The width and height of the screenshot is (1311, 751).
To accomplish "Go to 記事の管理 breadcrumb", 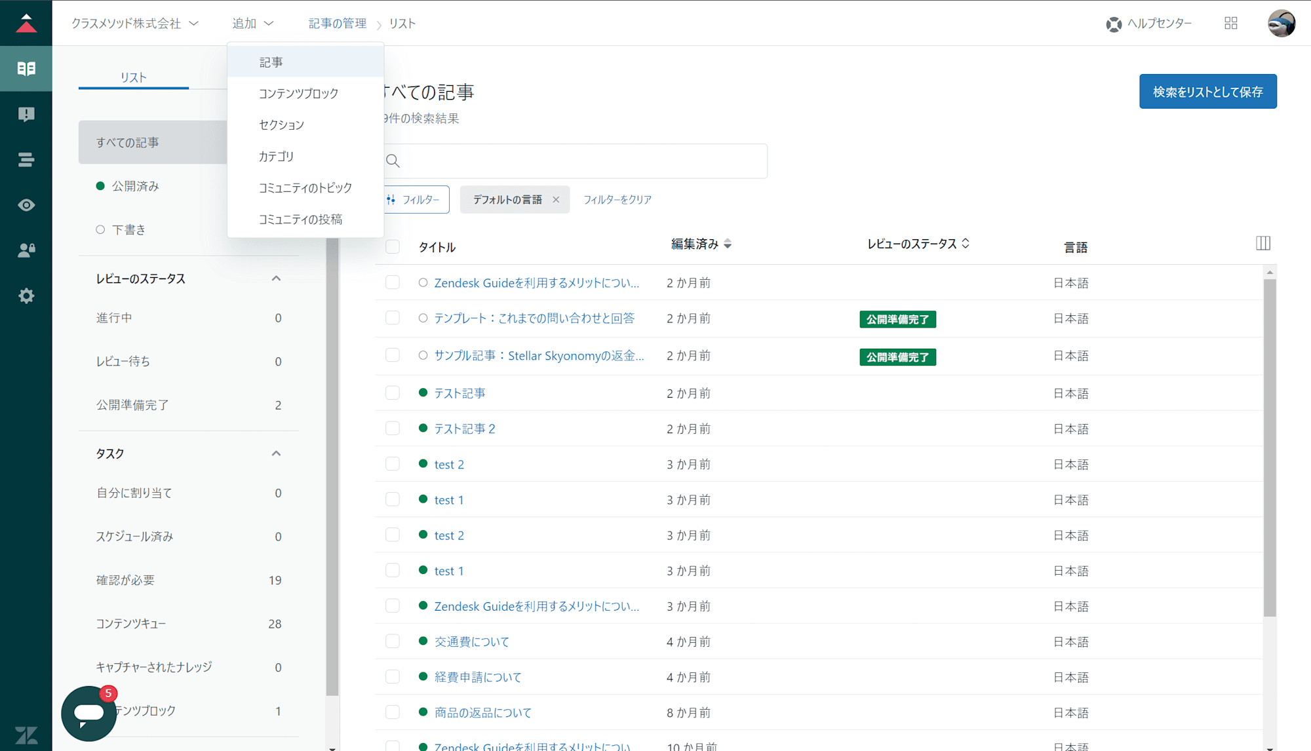I will [338, 24].
